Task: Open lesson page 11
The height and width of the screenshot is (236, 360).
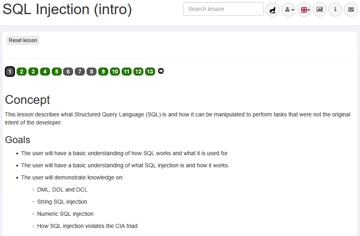Action: tap(127, 72)
